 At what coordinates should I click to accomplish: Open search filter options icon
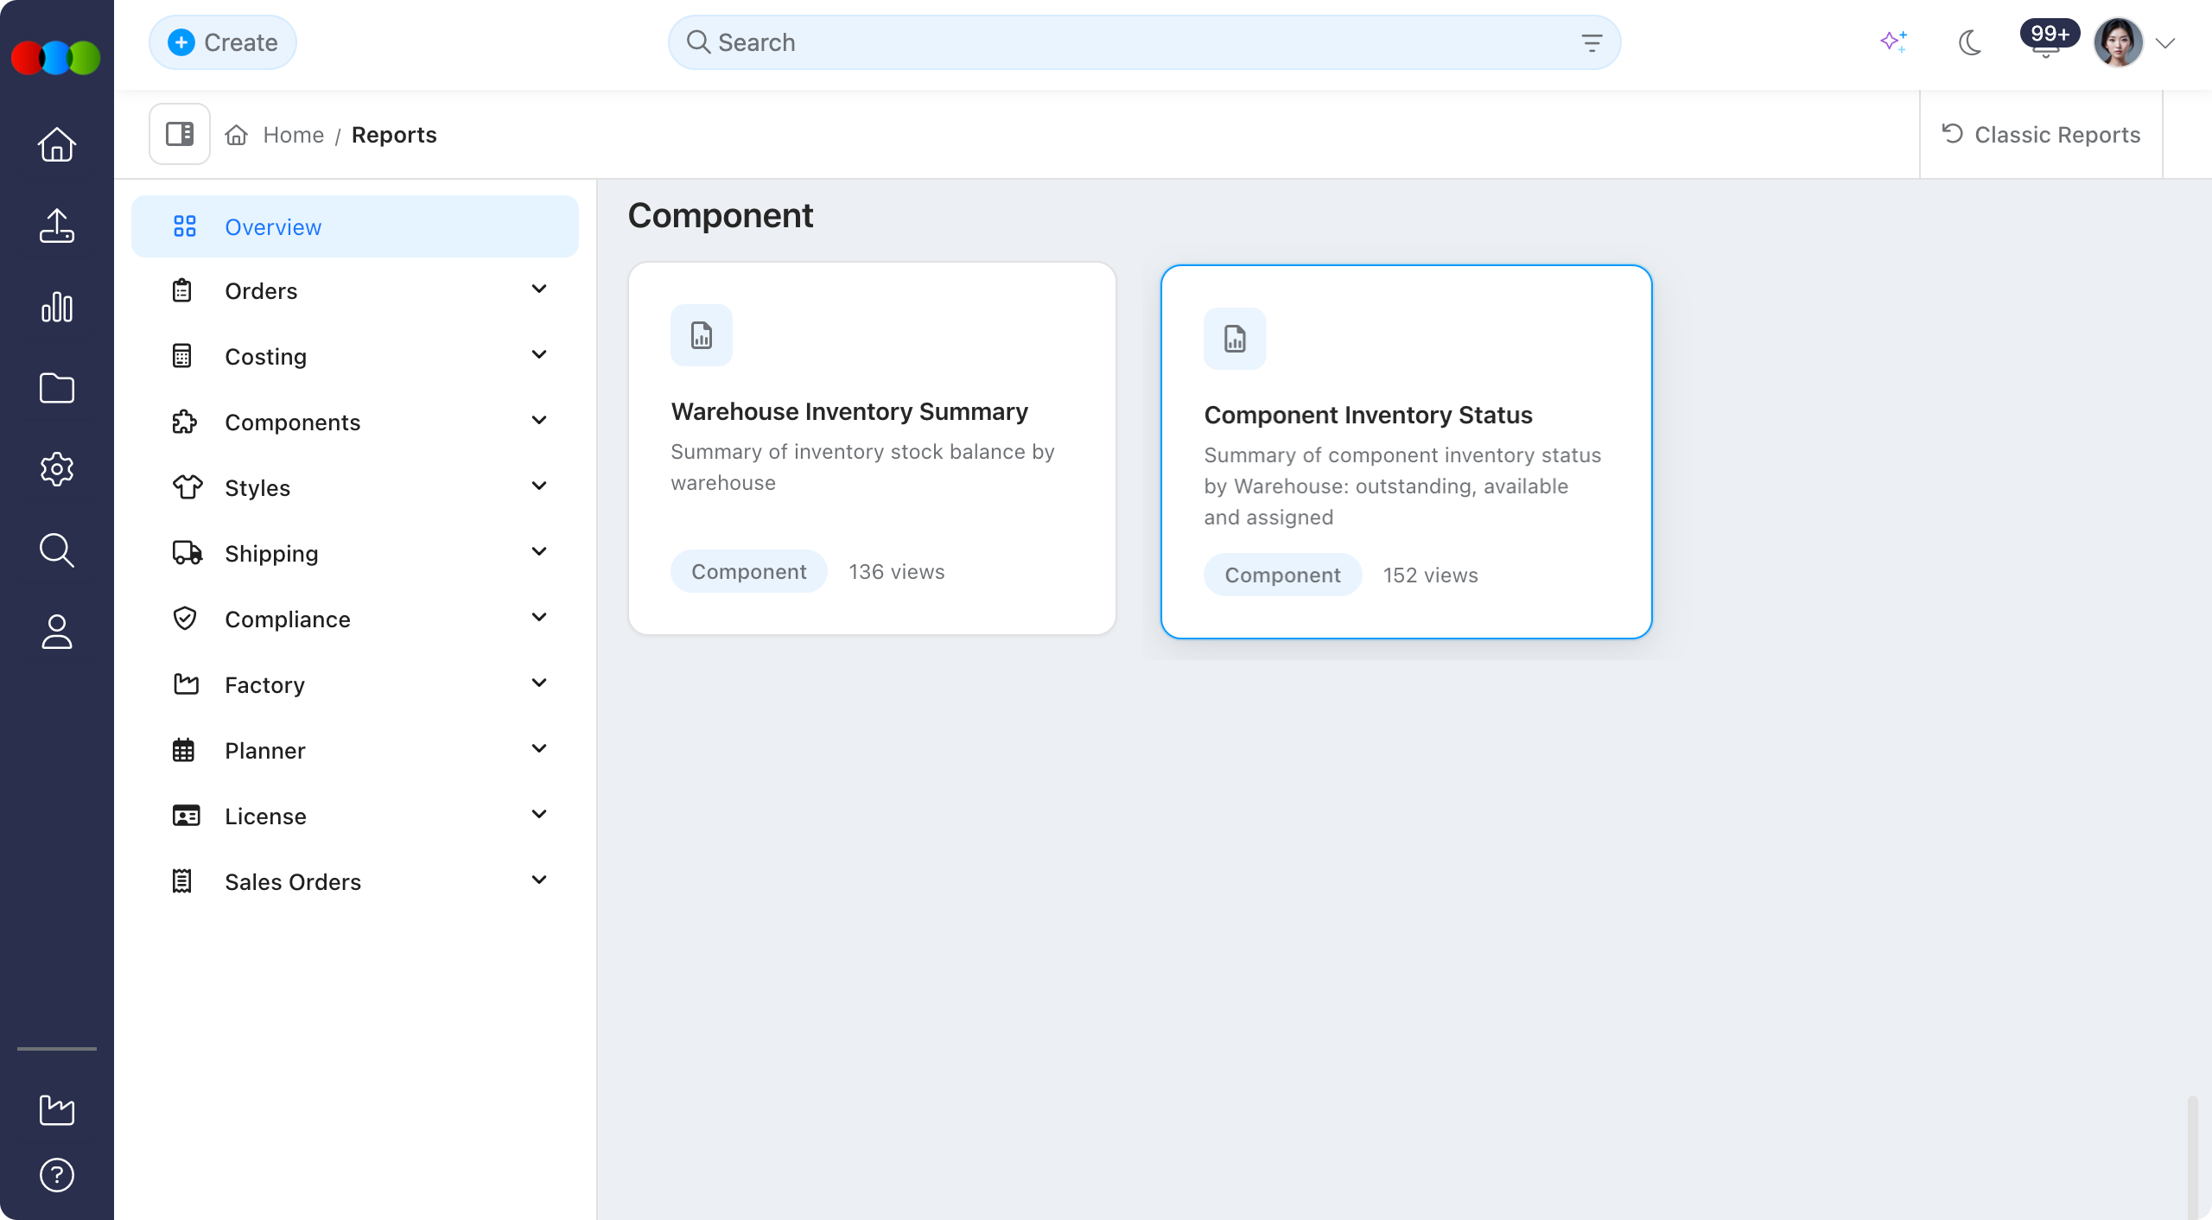pyautogui.click(x=1592, y=42)
